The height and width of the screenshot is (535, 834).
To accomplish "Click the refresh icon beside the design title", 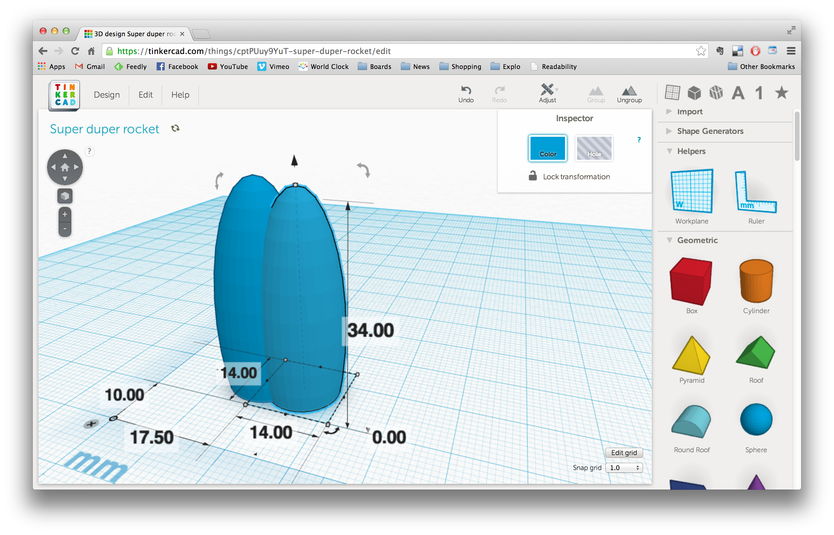I will (175, 128).
